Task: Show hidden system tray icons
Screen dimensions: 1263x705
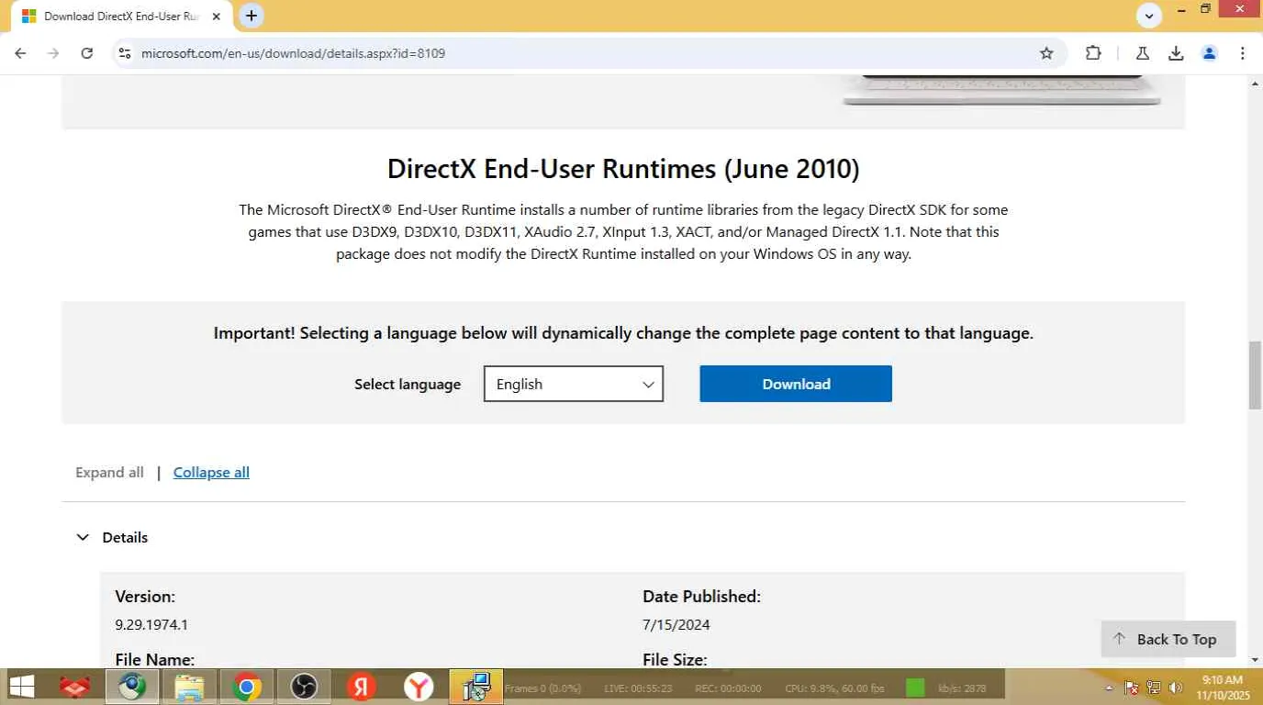Action: pyautogui.click(x=1110, y=688)
